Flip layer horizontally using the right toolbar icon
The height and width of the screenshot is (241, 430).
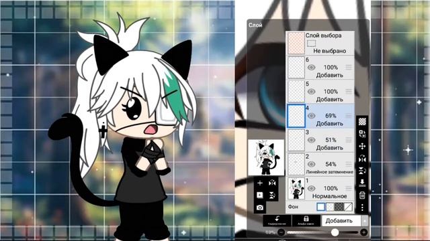pyautogui.click(x=362, y=159)
